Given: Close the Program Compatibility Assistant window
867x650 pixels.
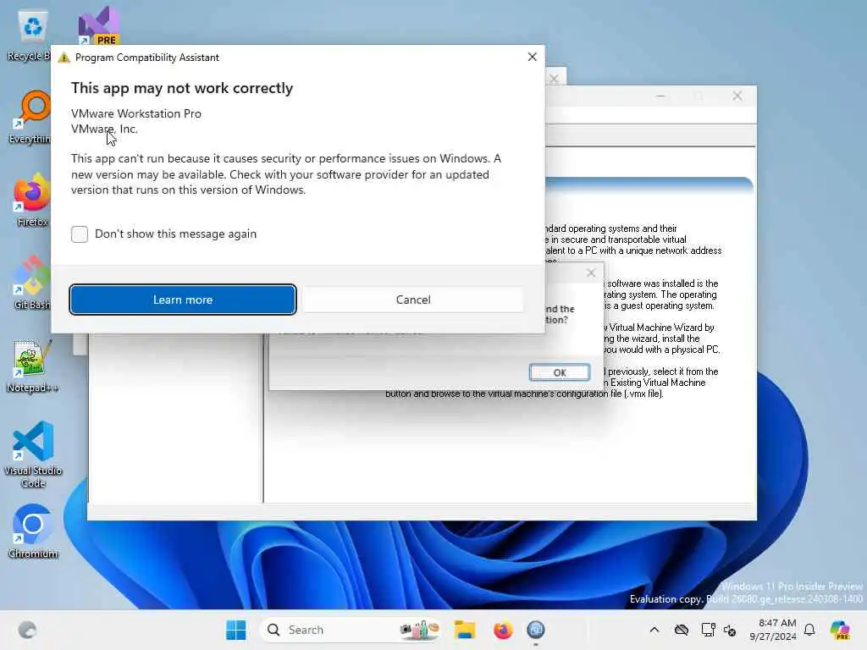Looking at the screenshot, I should click(x=532, y=57).
